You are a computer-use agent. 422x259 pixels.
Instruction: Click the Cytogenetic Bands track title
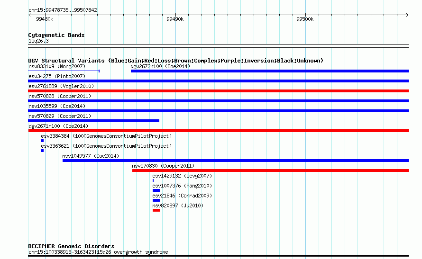click(x=56, y=35)
